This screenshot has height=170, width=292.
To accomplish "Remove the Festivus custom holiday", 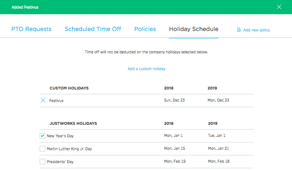I will click(x=43, y=100).
